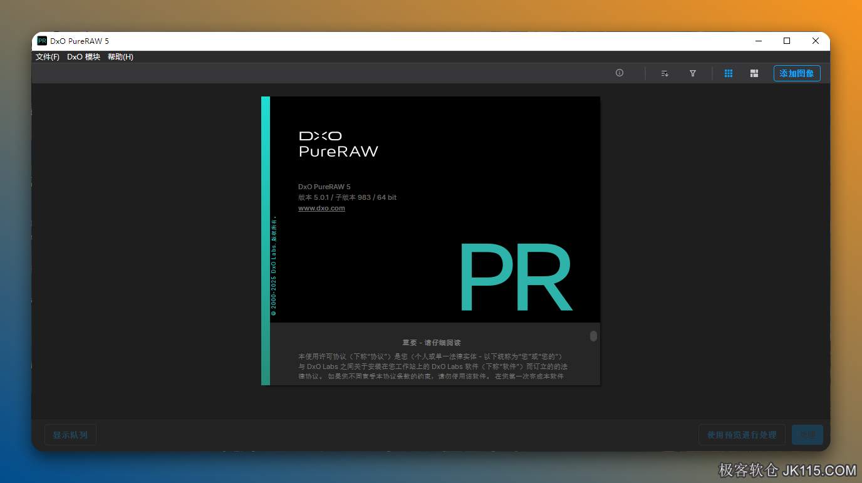Click the license agreement scrollbar thumb
This screenshot has width=862, height=483.
(593, 336)
